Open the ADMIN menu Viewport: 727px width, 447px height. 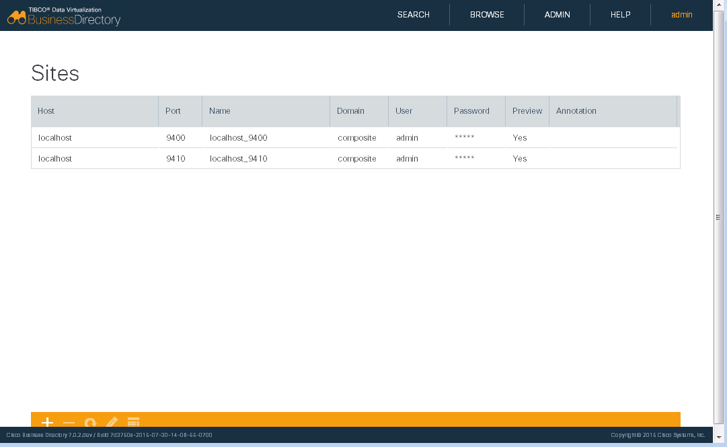(x=557, y=15)
